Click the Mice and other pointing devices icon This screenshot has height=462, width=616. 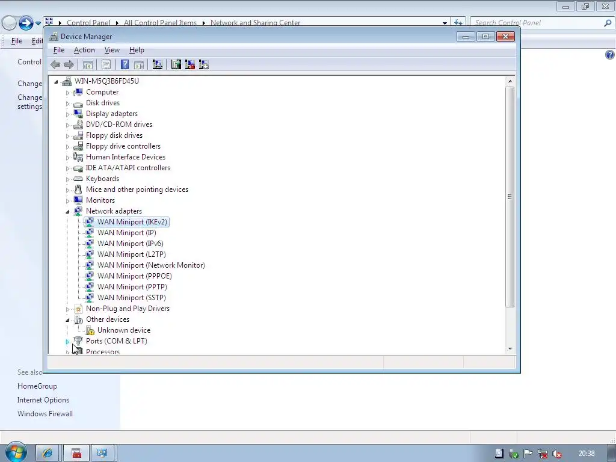coord(78,189)
